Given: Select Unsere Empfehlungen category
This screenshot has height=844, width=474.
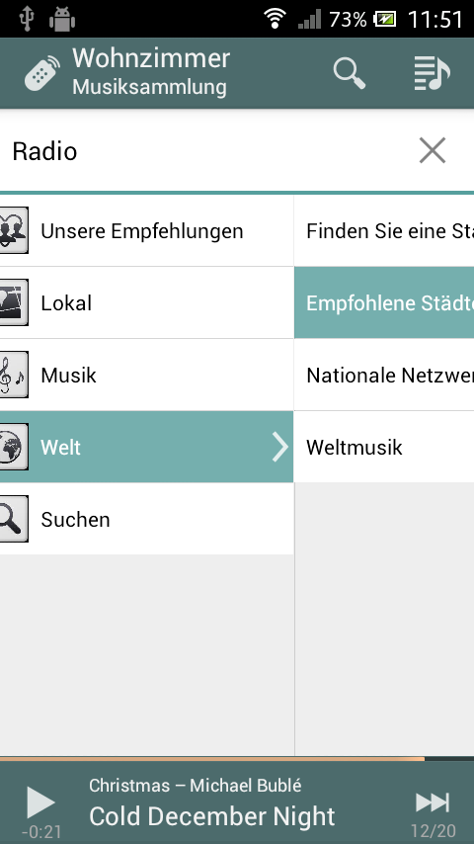Looking at the screenshot, I should [x=146, y=230].
